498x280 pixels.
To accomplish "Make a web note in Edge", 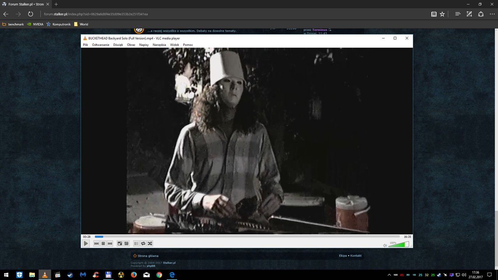I will tap(470, 14).
